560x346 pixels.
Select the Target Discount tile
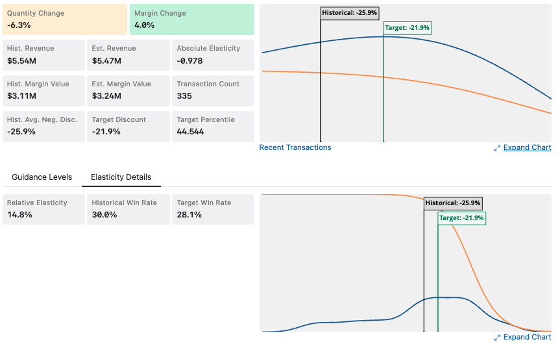pyautogui.click(x=128, y=126)
